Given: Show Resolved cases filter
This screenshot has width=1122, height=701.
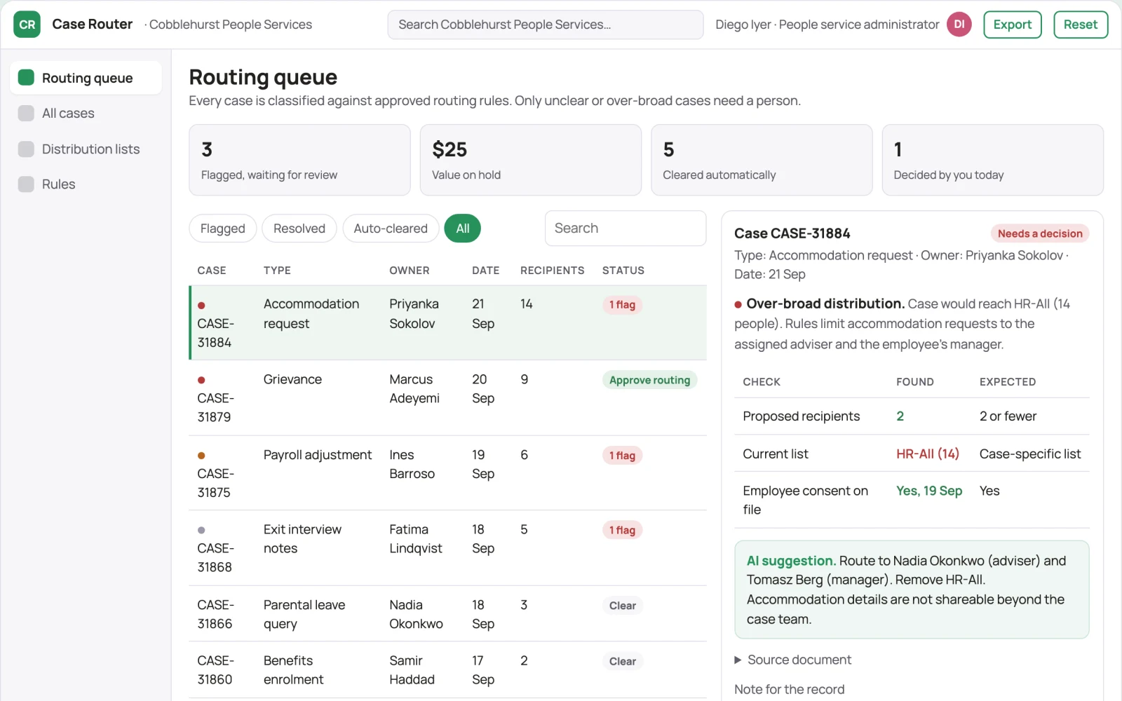Looking at the screenshot, I should [x=299, y=229].
